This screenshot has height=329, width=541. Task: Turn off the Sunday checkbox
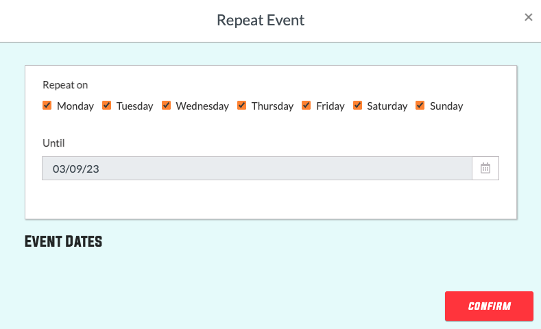click(x=420, y=106)
